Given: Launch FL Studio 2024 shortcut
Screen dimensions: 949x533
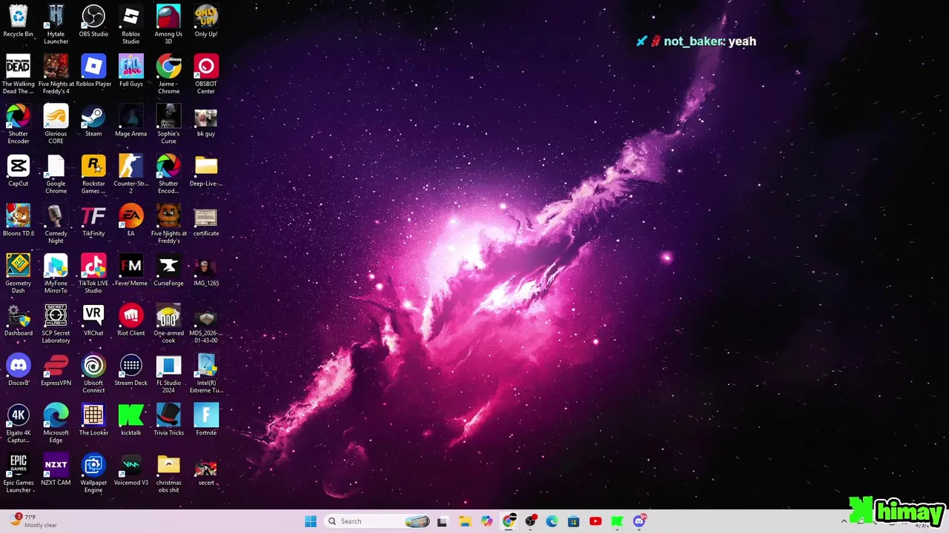Looking at the screenshot, I should 168,372.
